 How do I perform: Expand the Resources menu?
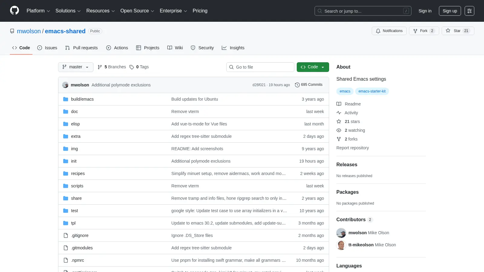[x=100, y=11]
